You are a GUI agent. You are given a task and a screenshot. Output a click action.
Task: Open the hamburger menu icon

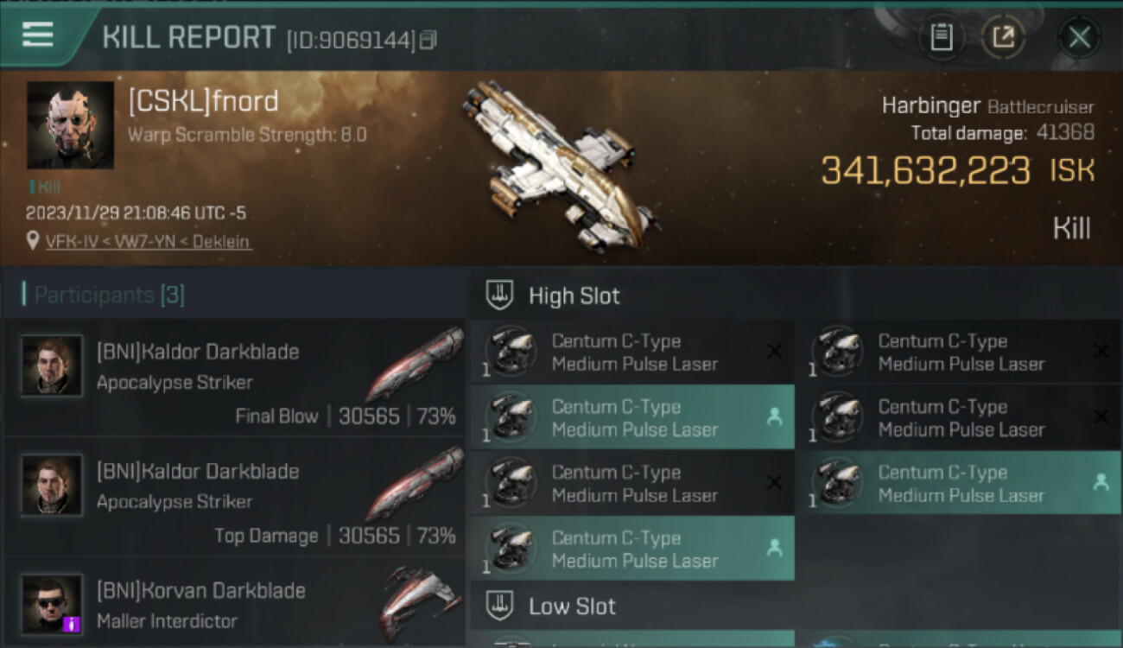[38, 35]
